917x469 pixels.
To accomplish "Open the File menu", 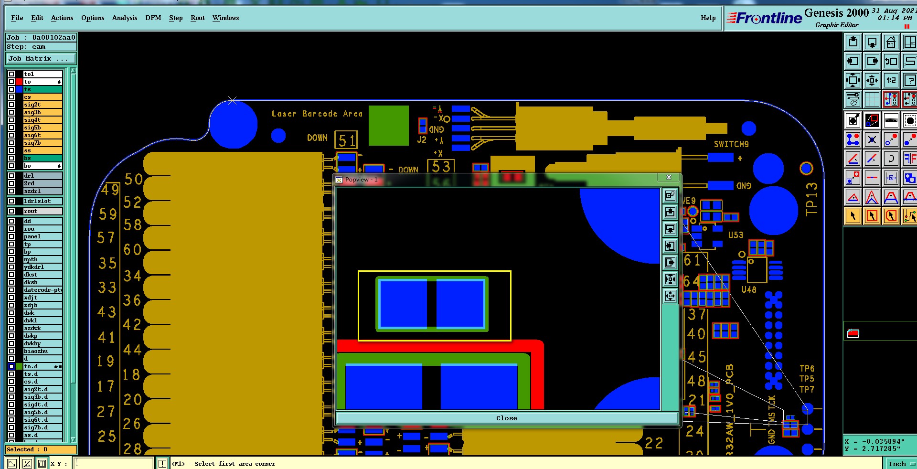I will pos(17,18).
